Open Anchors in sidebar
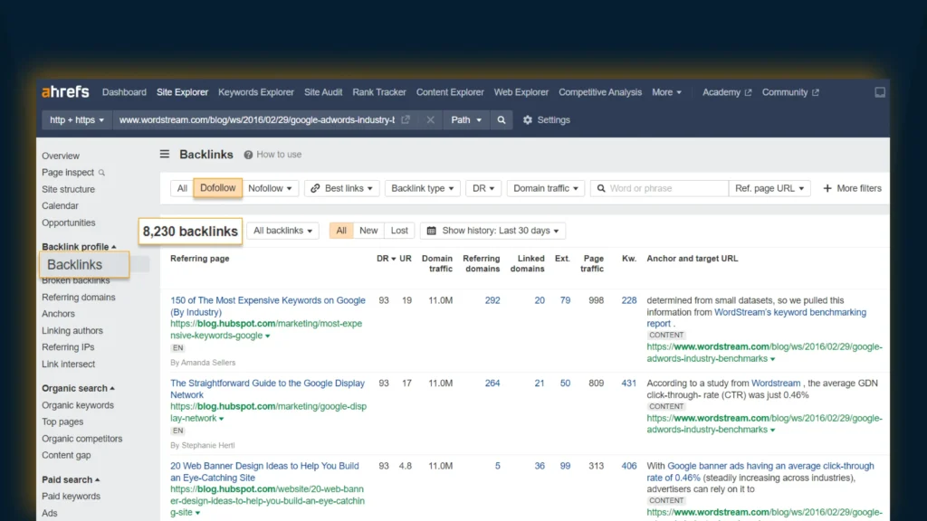This screenshot has height=521, width=927. tap(58, 314)
